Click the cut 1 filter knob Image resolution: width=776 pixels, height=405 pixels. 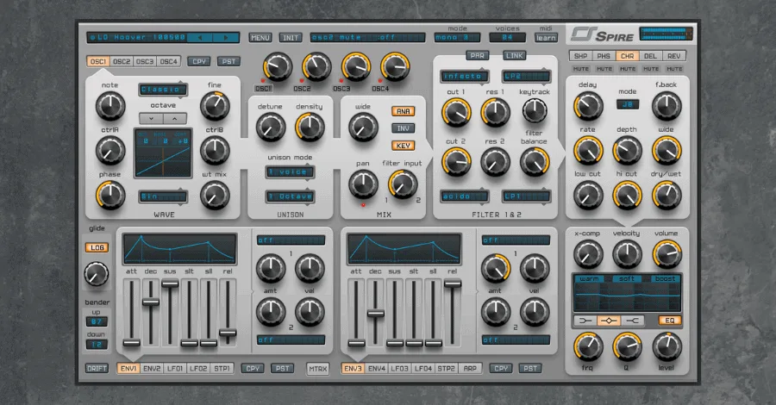coord(456,112)
